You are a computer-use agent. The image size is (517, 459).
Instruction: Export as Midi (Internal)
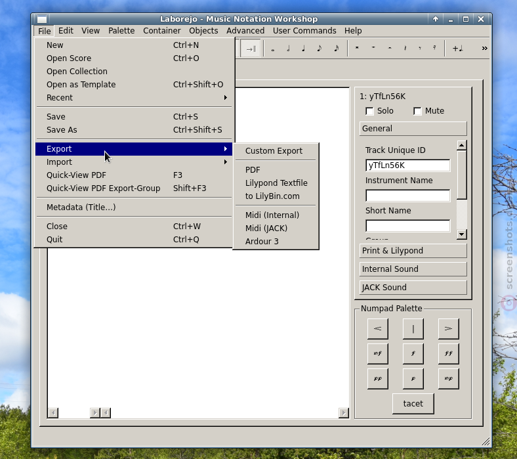click(x=276, y=215)
